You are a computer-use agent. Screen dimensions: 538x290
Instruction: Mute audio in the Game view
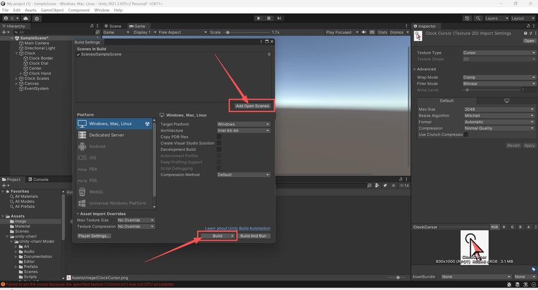363,32
